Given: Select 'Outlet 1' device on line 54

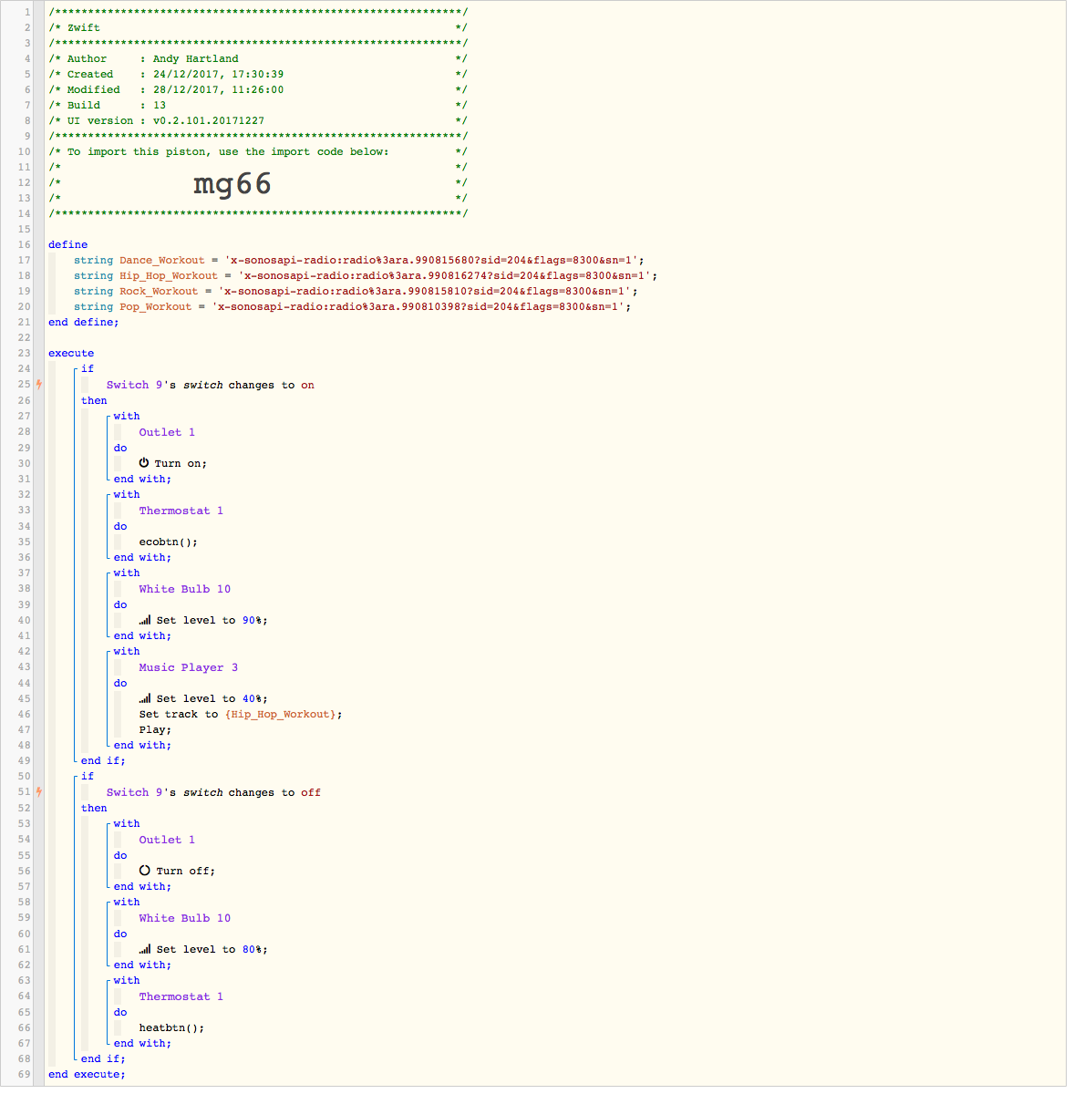Looking at the screenshot, I should (167, 840).
